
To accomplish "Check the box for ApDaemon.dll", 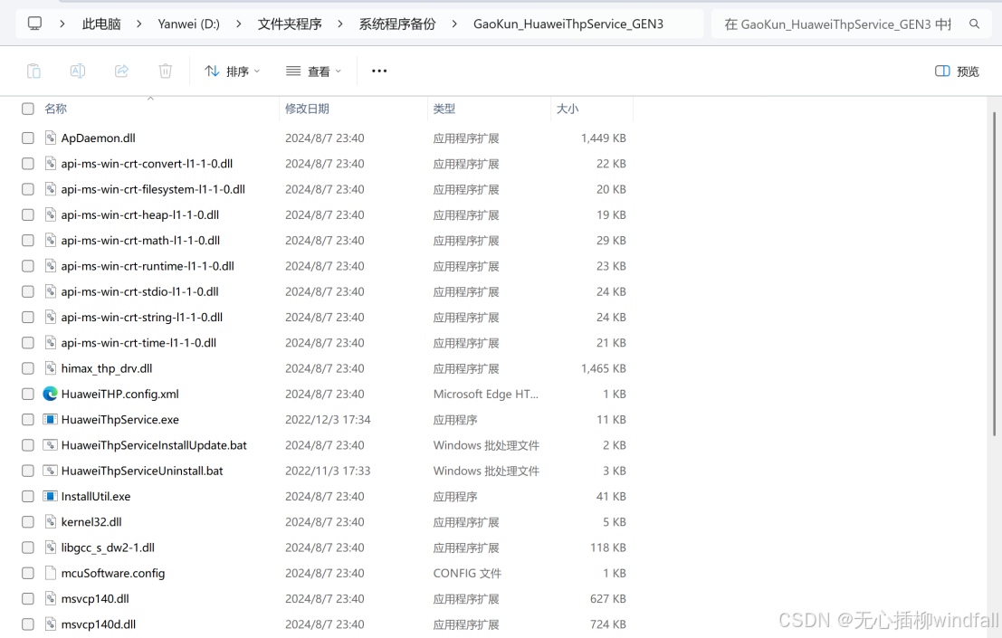I will click(x=27, y=138).
